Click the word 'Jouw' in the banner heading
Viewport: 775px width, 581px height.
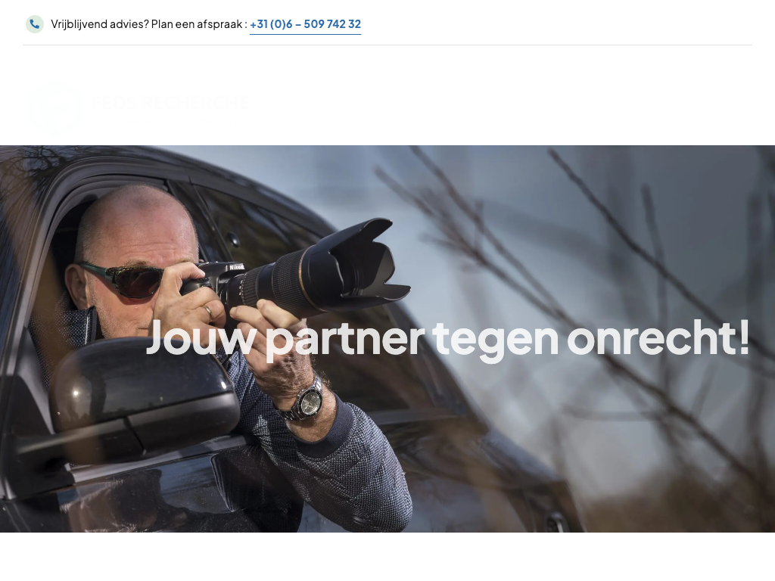coord(201,338)
